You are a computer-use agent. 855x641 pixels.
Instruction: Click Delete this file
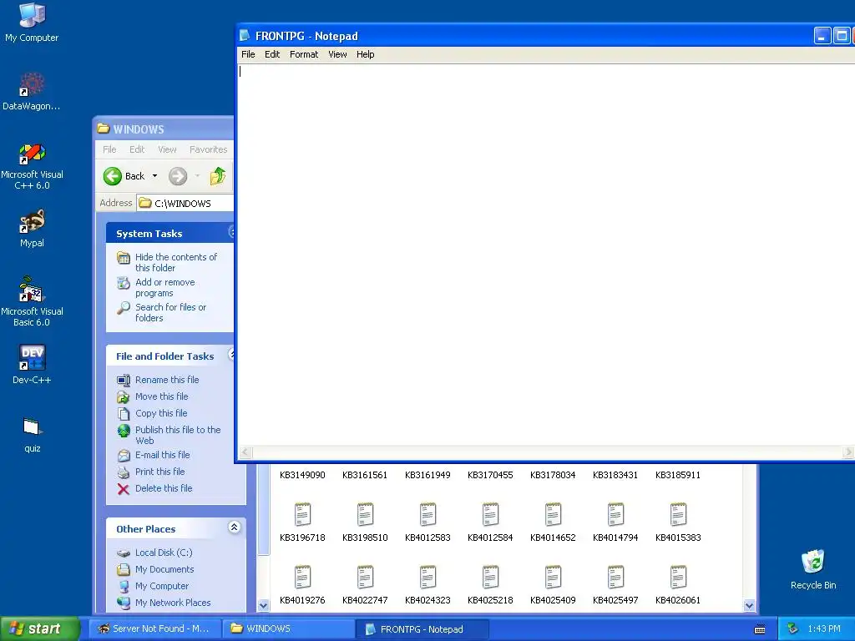pyautogui.click(x=164, y=488)
